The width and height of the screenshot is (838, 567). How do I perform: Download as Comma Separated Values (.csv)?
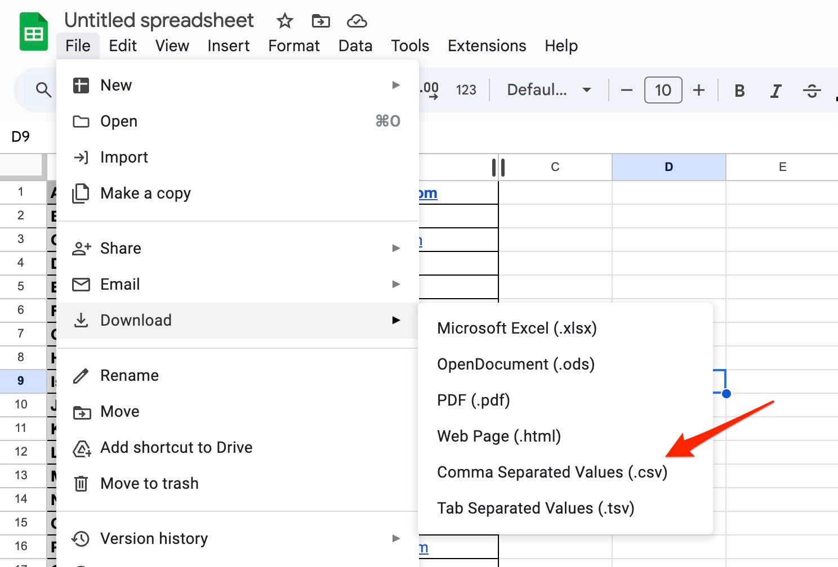click(x=552, y=472)
